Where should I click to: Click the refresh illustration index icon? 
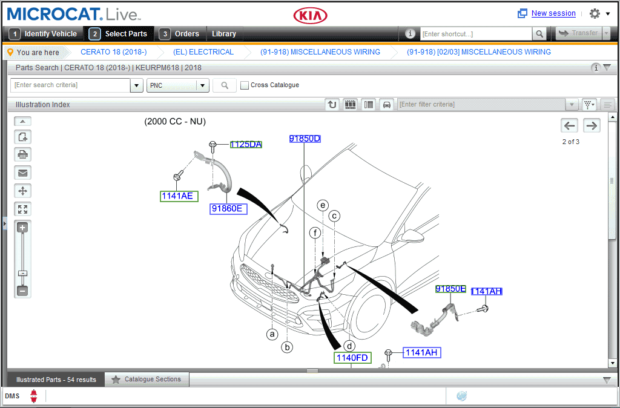point(332,105)
